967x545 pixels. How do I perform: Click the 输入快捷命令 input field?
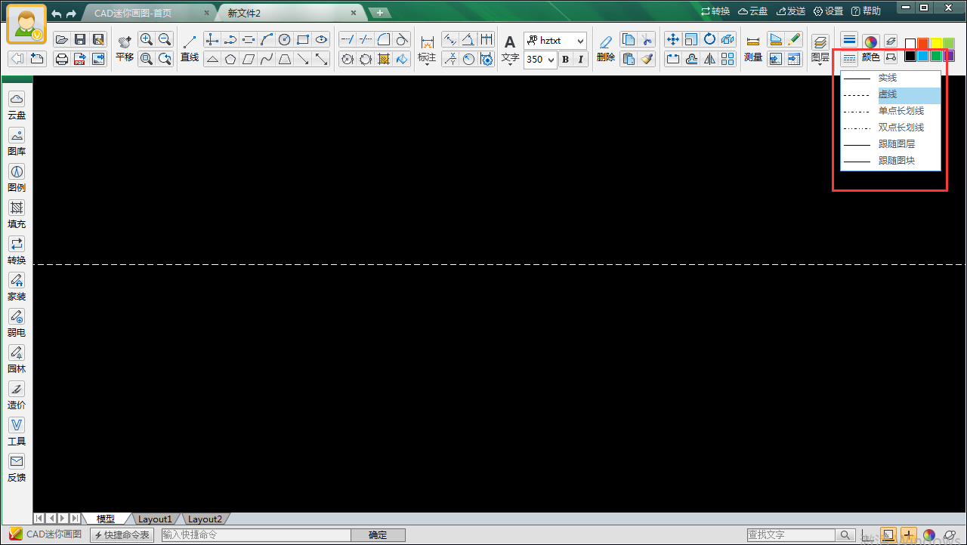(x=255, y=535)
